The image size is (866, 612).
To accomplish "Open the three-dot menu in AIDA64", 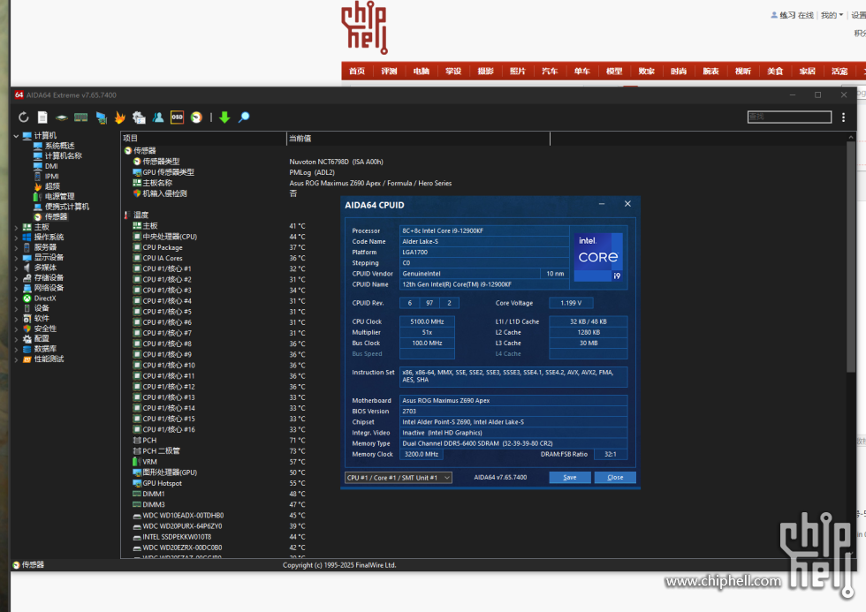I will click(843, 117).
